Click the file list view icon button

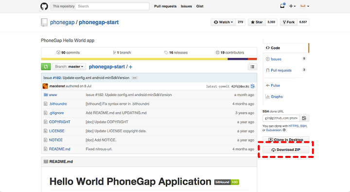pyautogui.click(x=252, y=67)
